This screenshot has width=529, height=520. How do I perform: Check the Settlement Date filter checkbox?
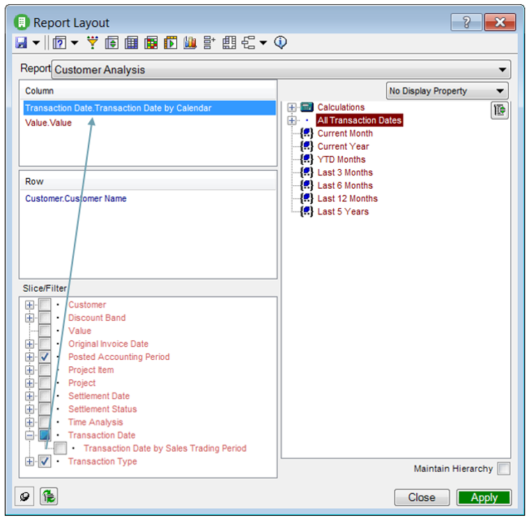[x=45, y=396]
